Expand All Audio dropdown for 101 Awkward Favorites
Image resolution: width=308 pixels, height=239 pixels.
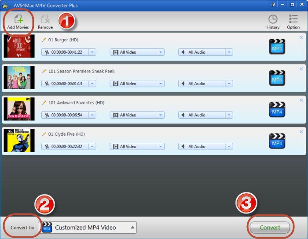click(x=205, y=115)
